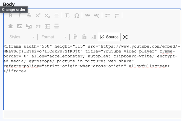Insert a table
Screen dimensions: 182x121
[x=47, y=26]
